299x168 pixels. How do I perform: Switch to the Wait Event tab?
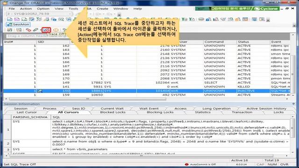point(149,108)
